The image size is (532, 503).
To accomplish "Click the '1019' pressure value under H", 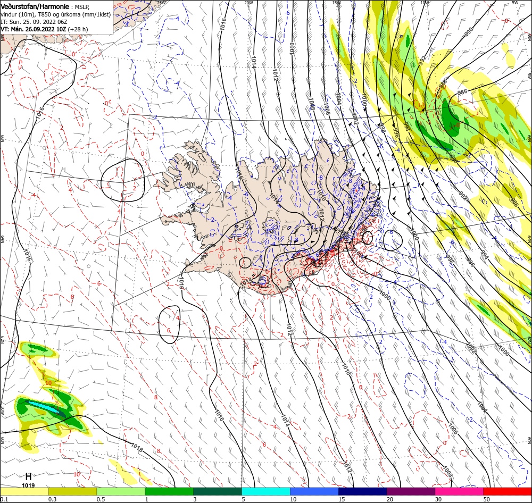I will pos(29,485).
